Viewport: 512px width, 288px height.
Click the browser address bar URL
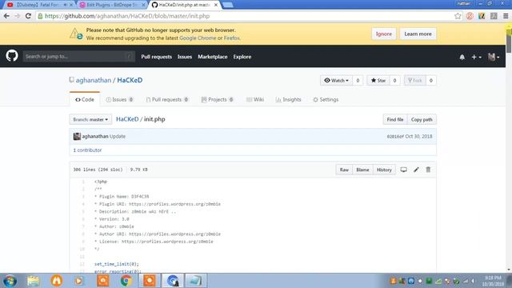127,16
